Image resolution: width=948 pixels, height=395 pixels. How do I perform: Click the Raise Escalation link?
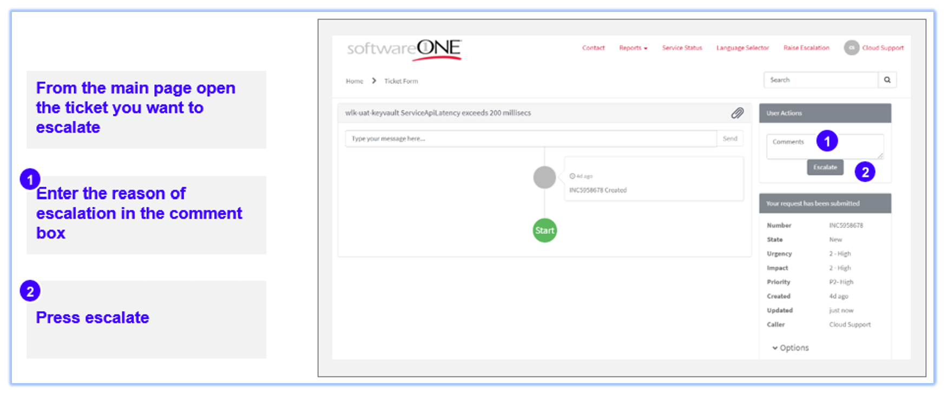click(806, 48)
